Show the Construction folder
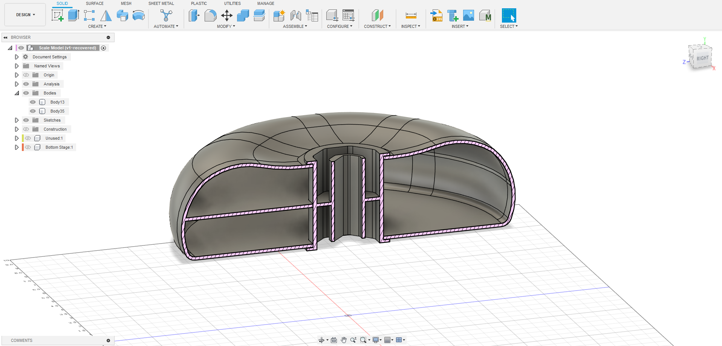The image size is (722, 346). click(x=26, y=129)
